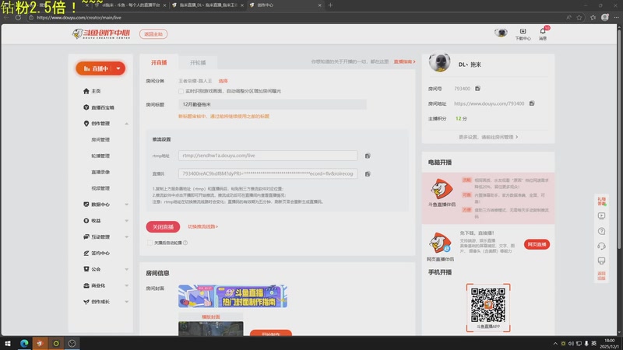Click 选择 to change room category
Screen dimensions: 623x350
(x=223, y=81)
